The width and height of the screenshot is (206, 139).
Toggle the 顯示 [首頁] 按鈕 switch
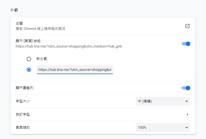(x=186, y=44)
